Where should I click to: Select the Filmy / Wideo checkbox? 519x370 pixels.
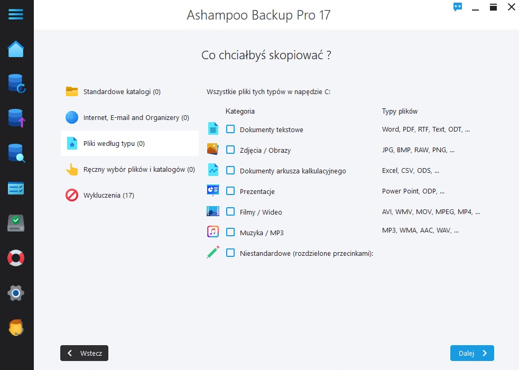point(230,211)
